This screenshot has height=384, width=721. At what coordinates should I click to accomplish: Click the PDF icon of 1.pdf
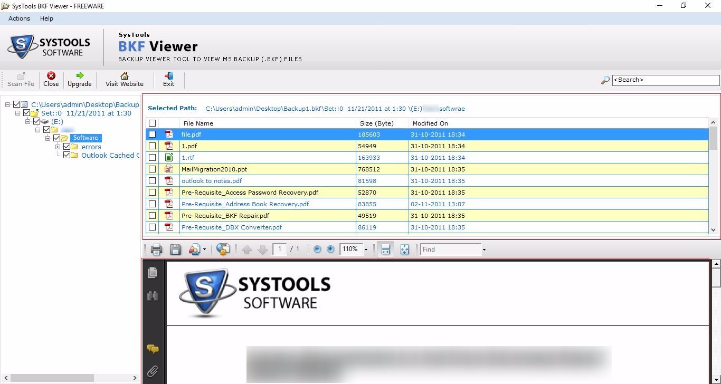point(169,146)
